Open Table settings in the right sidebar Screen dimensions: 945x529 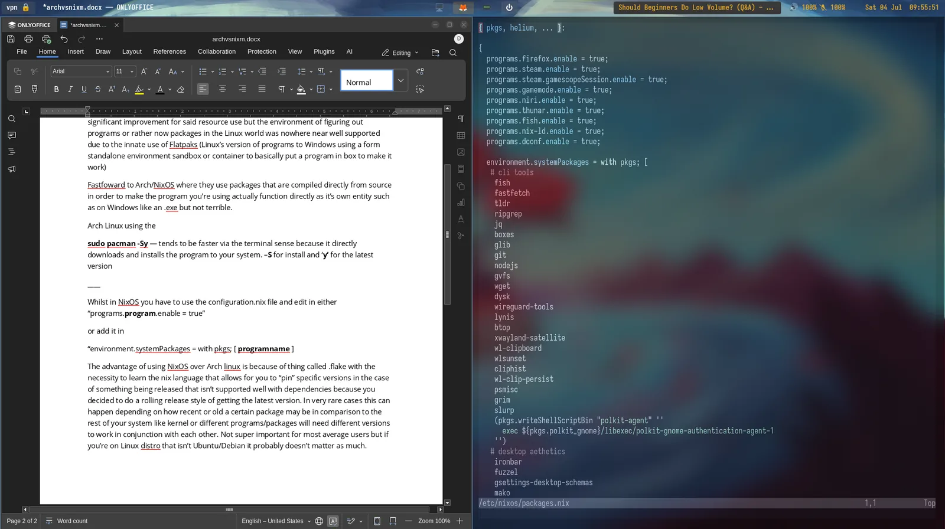point(461,135)
